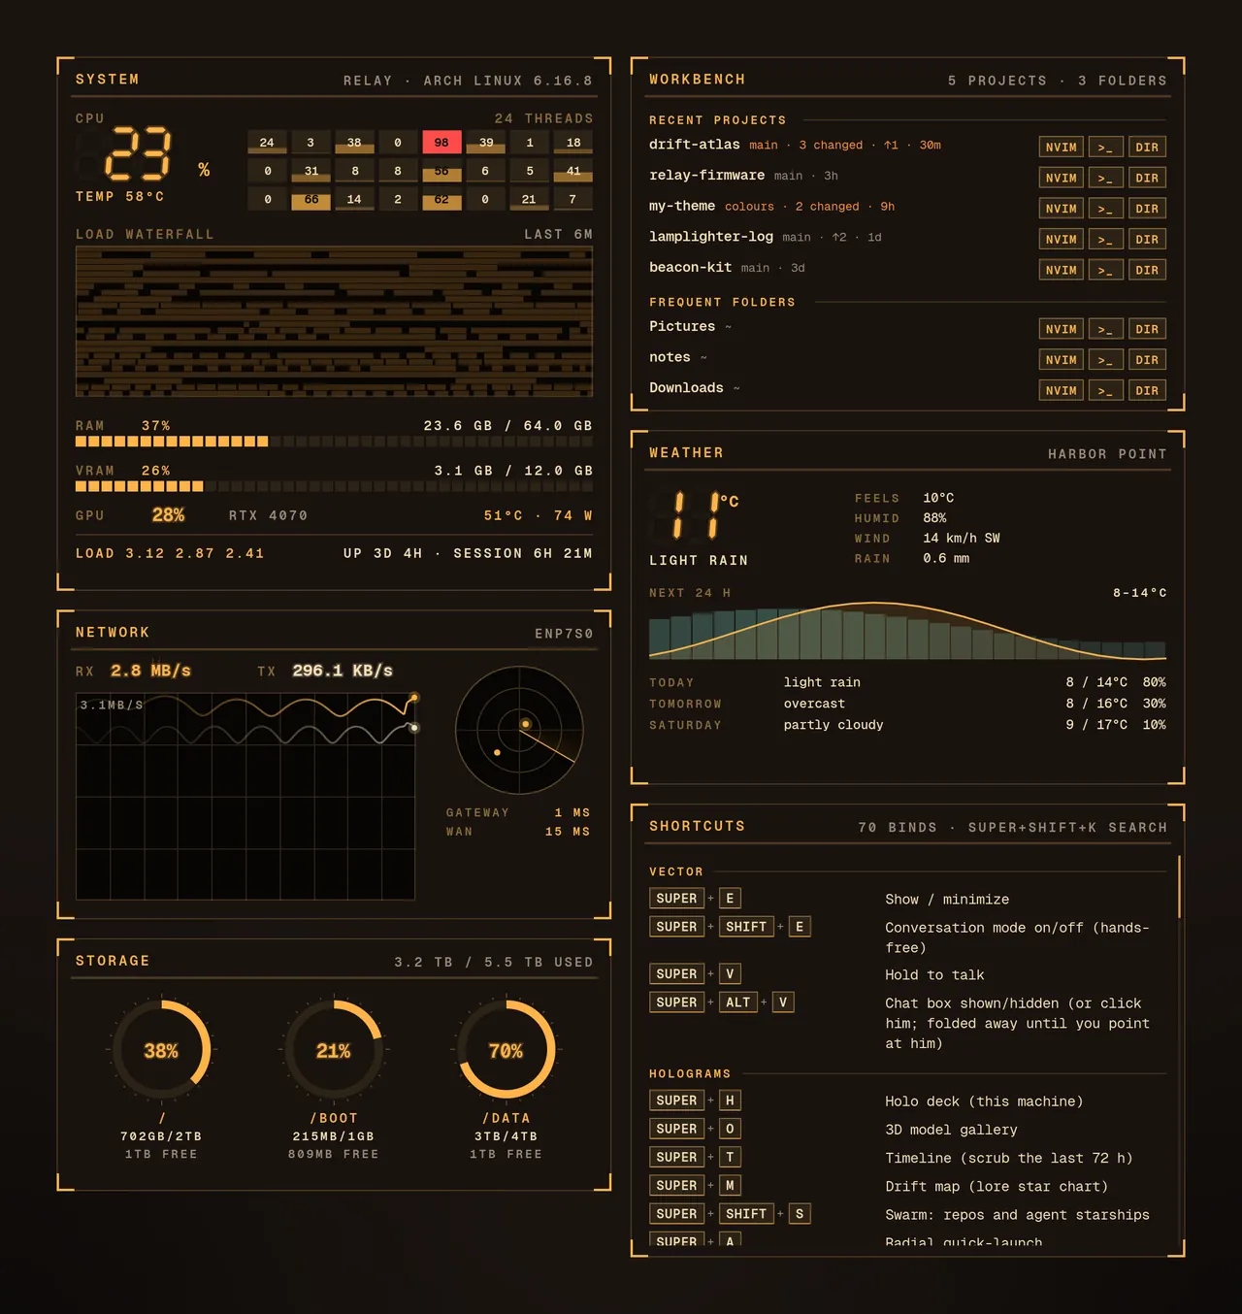Open beacon-kit in NVIM
This screenshot has height=1314, width=1242.
pos(1061,271)
